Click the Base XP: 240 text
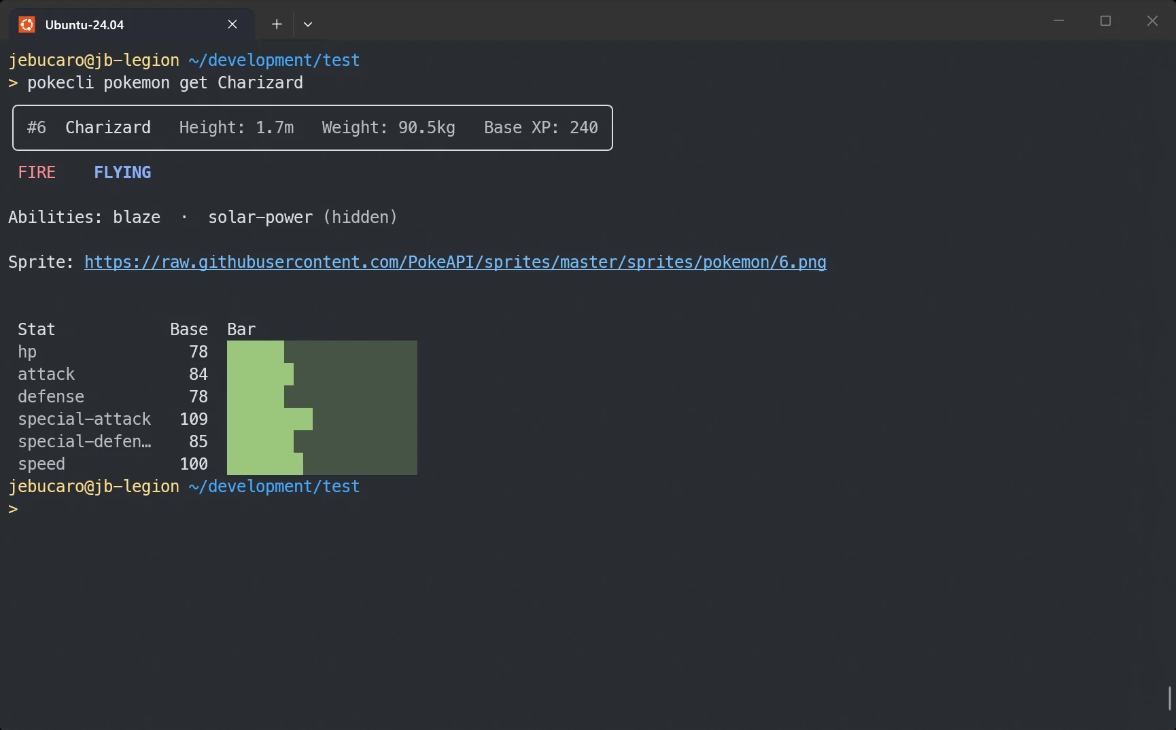Viewport: 1176px width, 730px height. pos(540,127)
